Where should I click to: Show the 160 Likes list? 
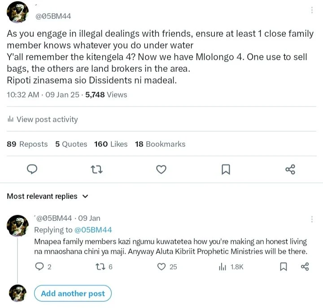coord(111,144)
